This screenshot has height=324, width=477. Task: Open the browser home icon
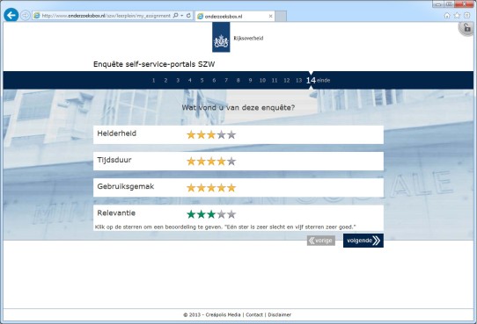tap(447, 16)
